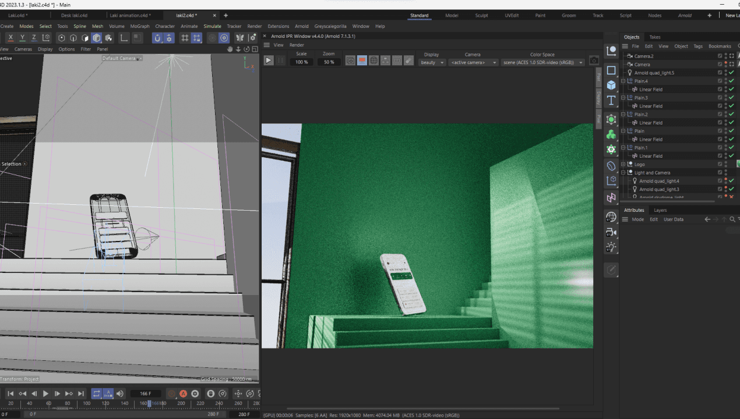The height and width of the screenshot is (419, 740).
Task: Go to the animation start frame
Action: [10, 394]
